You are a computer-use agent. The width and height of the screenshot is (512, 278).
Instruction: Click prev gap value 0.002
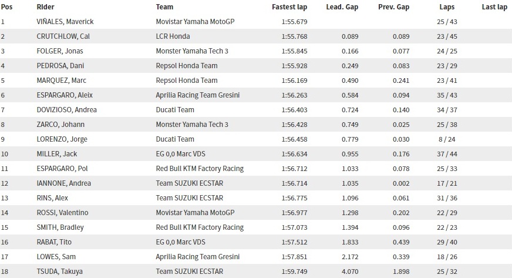coord(401,183)
